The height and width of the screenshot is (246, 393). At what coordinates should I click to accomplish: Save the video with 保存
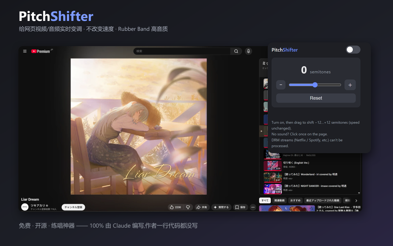tap(240, 207)
